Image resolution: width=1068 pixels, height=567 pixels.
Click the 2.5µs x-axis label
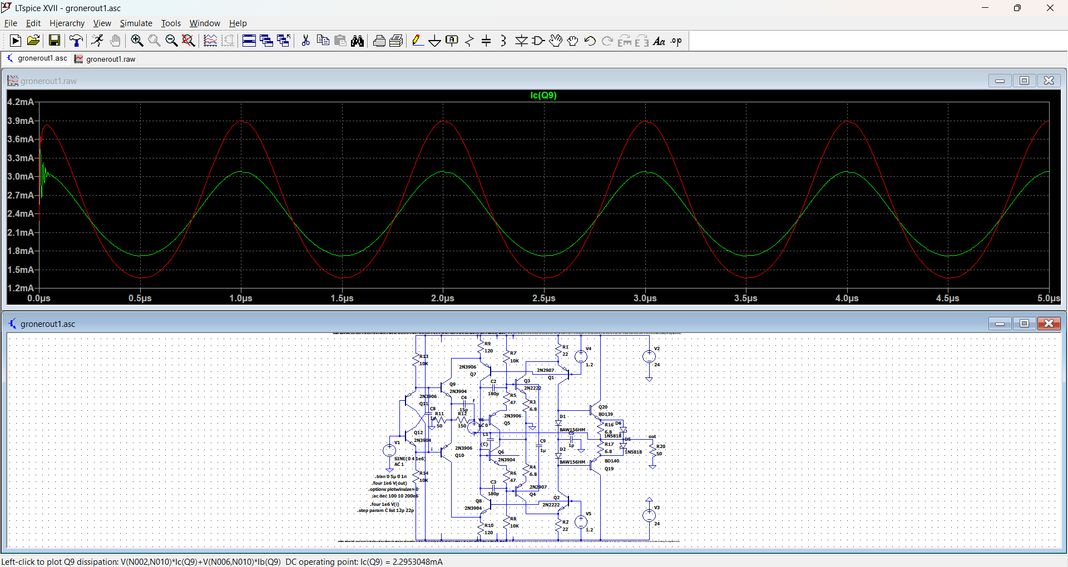click(x=543, y=299)
